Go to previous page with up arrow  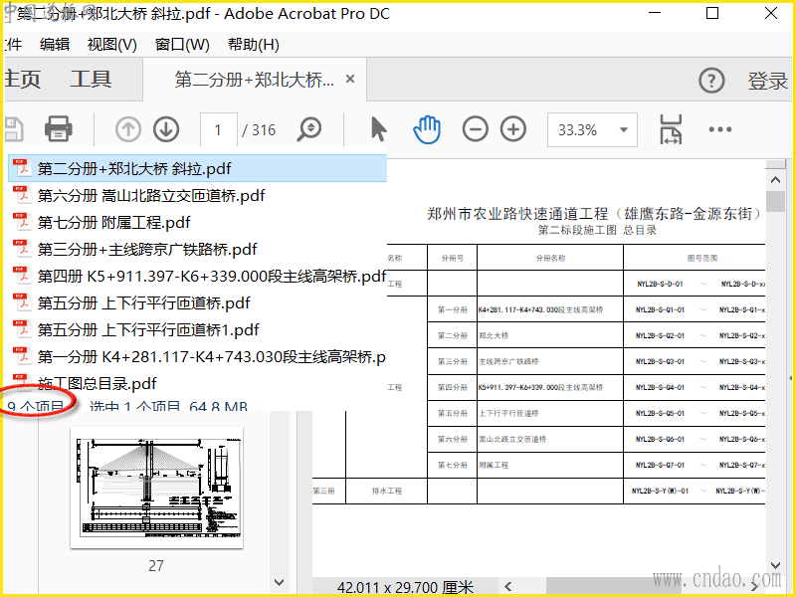pyautogui.click(x=128, y=129)
